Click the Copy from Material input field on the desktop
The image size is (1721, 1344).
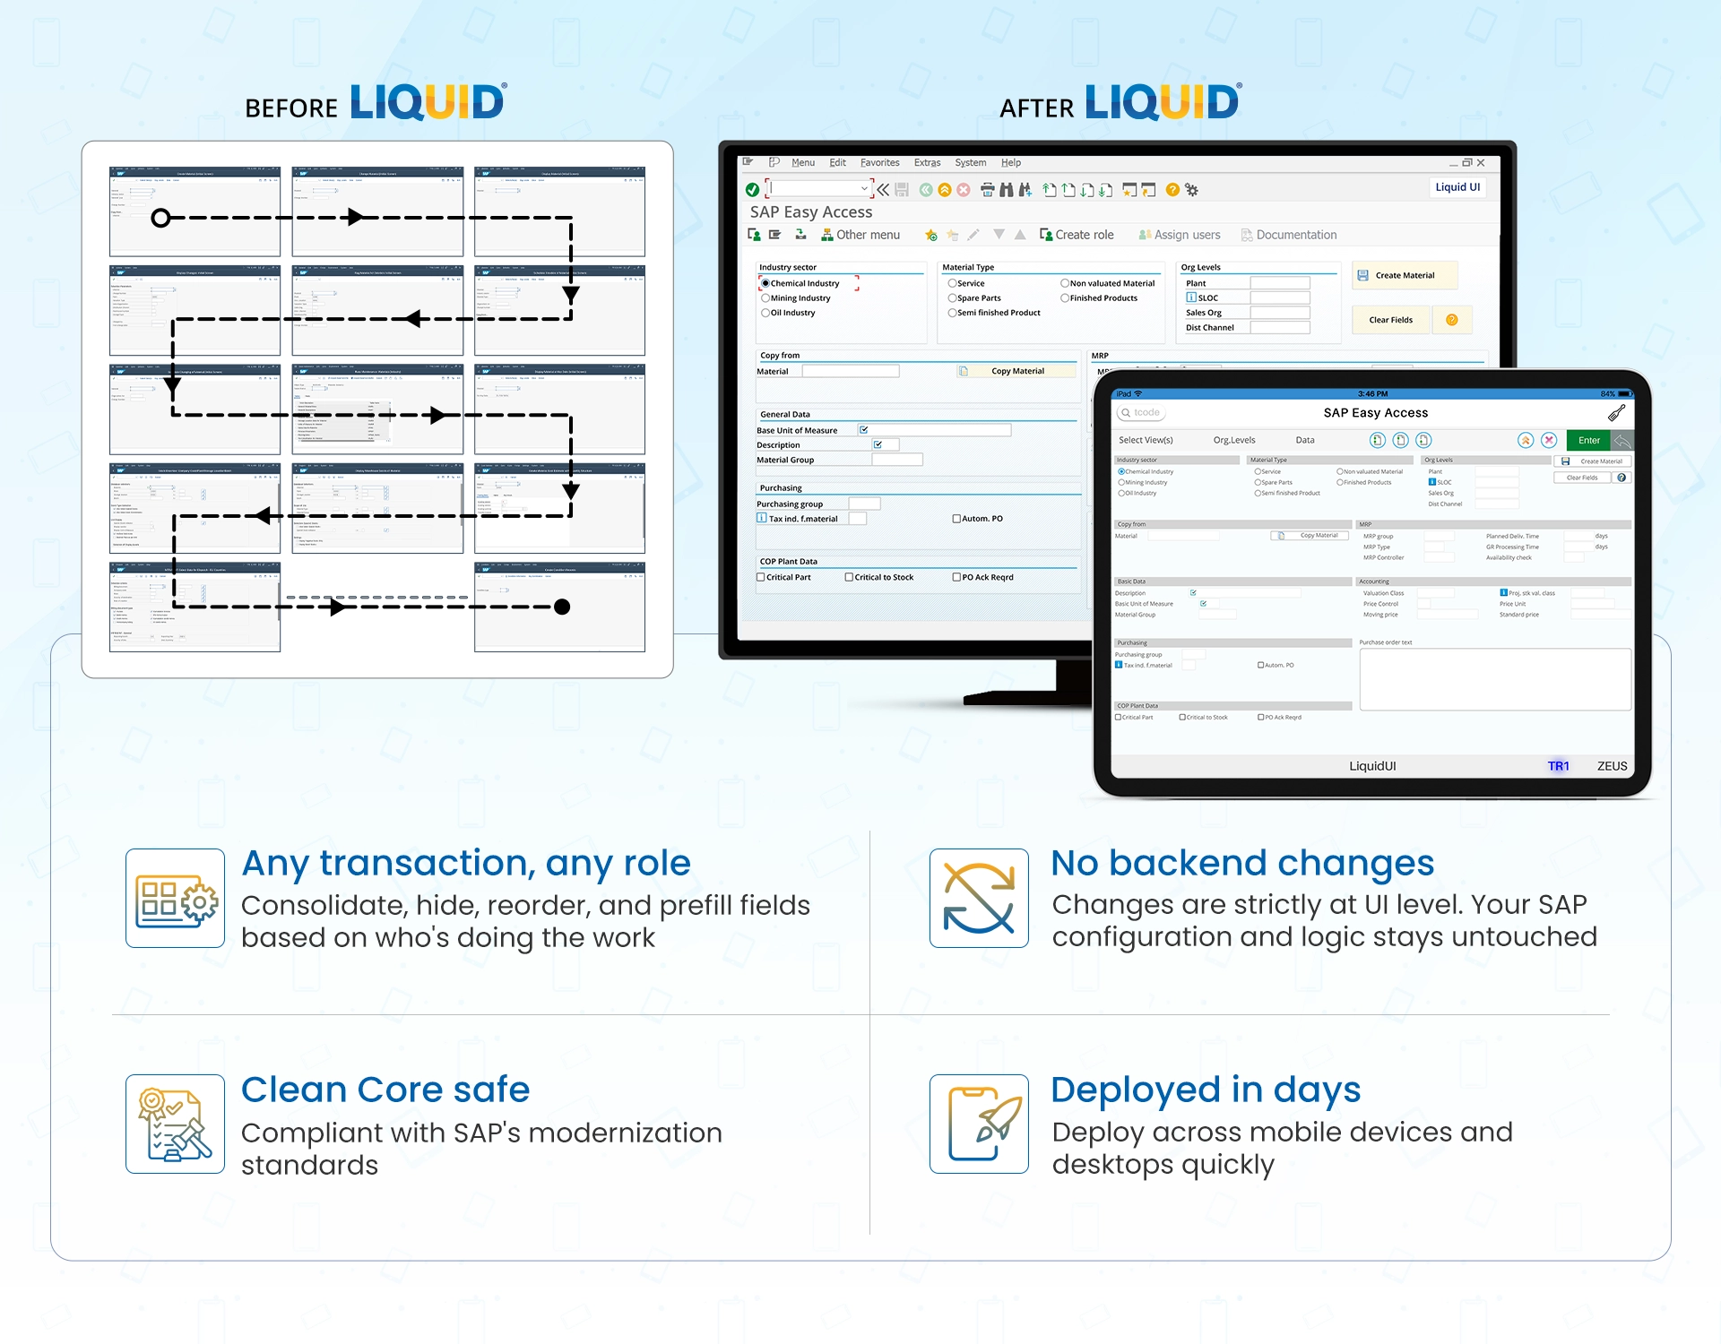[x=851, y=371]
